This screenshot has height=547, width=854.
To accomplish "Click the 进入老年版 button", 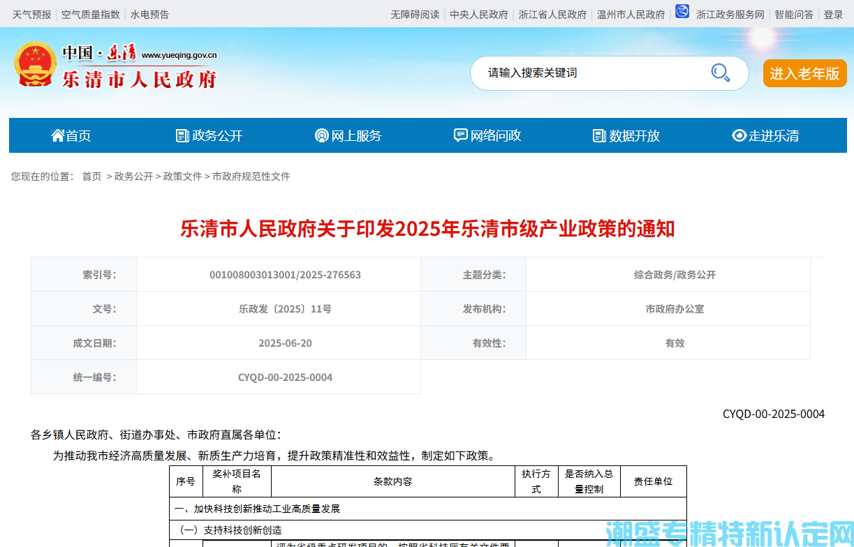I will (x=804, y=73).
